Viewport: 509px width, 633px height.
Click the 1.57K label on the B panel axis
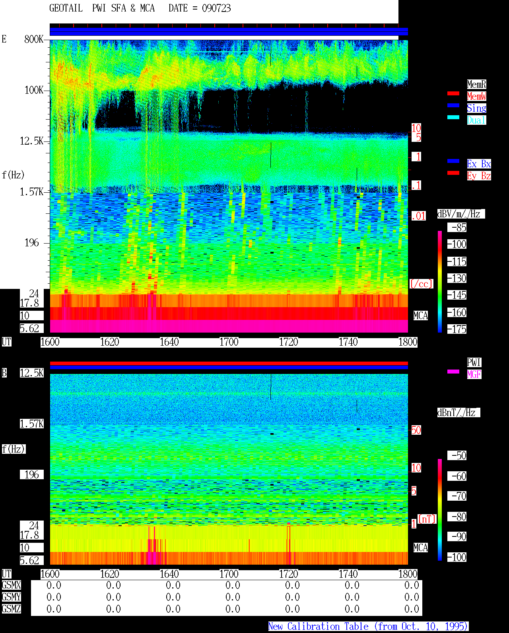click(31, 424)
